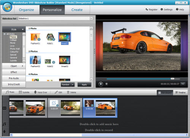The height and width of the screenshot is (138, 190).
Task: Select Collage style category
Action: click(13, 40)
